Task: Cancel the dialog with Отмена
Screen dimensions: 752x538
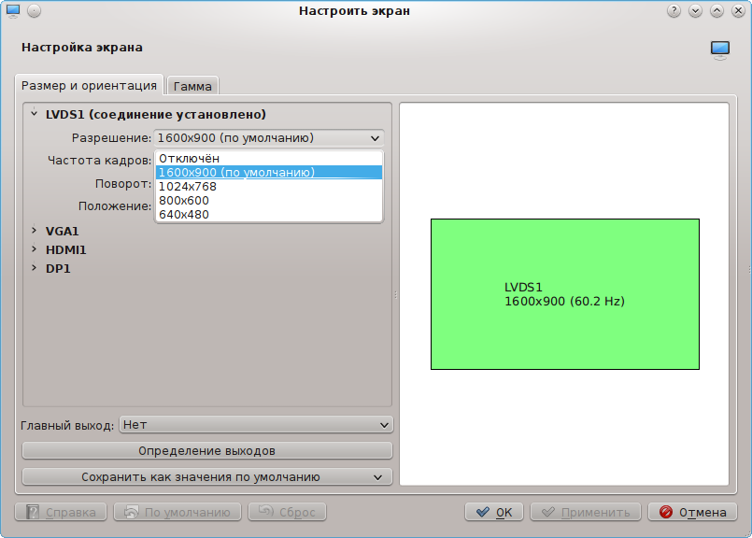Action: coord(692,512)
